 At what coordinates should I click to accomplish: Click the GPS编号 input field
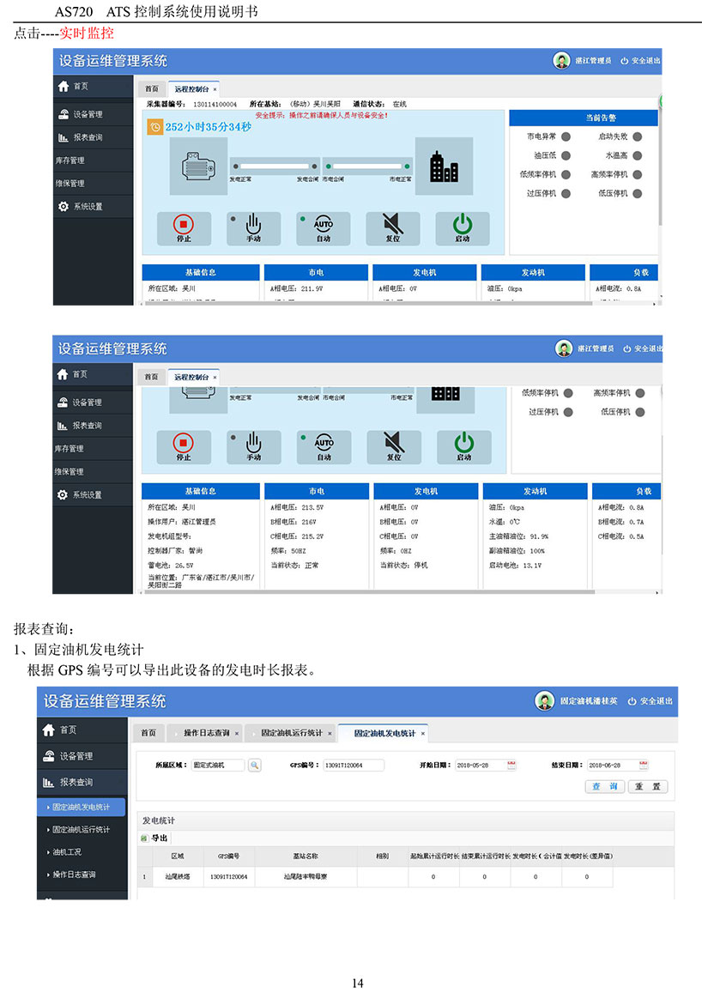click(x=353, y=765)
